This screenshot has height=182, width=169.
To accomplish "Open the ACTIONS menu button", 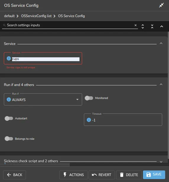I will (74, 175).
